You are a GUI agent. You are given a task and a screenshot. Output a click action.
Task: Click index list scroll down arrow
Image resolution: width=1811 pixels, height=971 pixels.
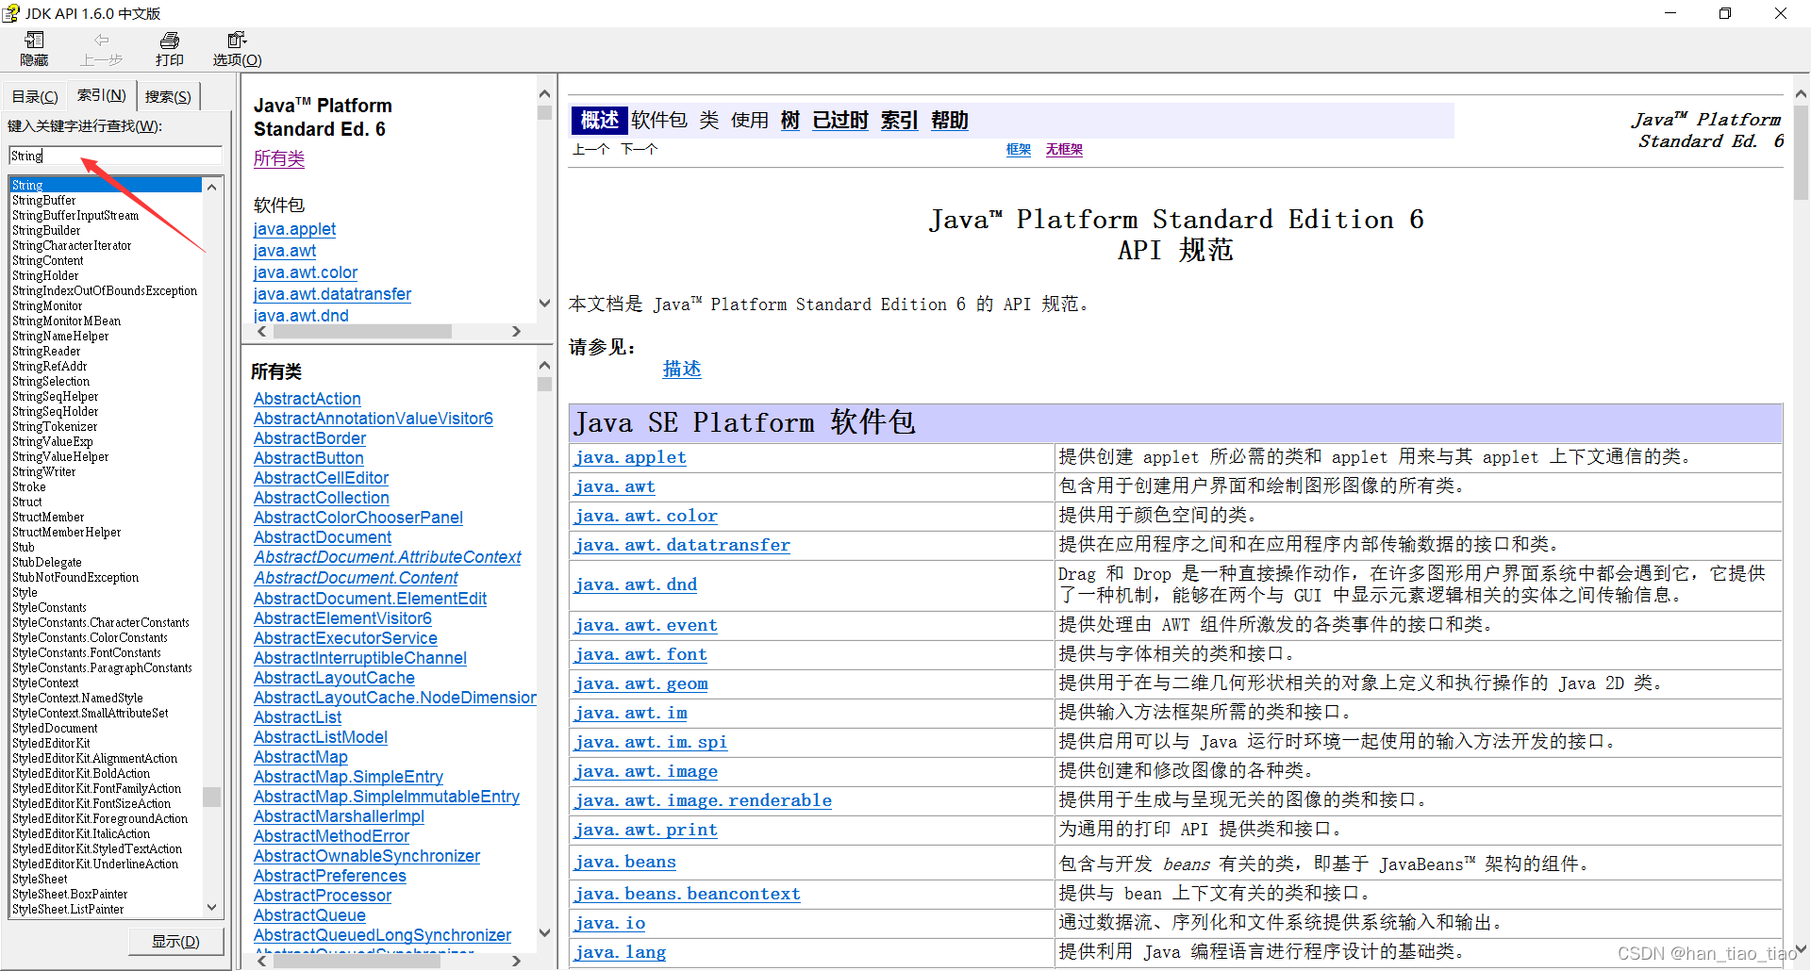tap(212, 907)
